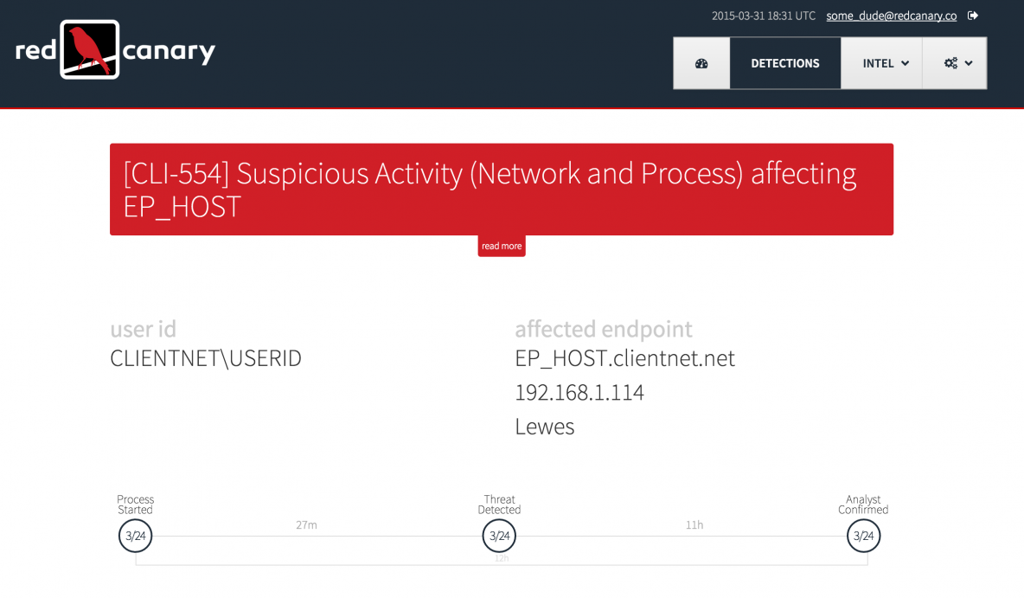The height and width of the screenshot is (598, 1024).
Task: Click the EP_HOST.clientnet.net hostname
Action: pos(624,358)
